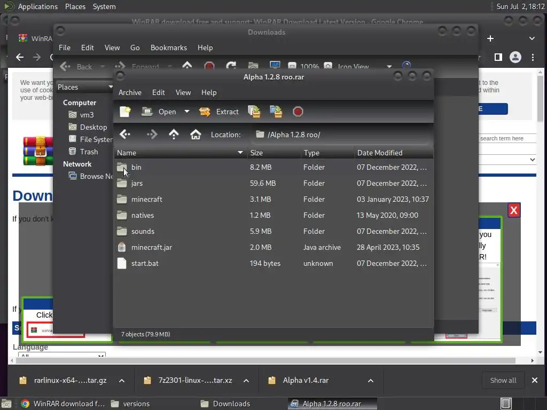Select the jars folder row
547x410 pixels.
(273, 184)
